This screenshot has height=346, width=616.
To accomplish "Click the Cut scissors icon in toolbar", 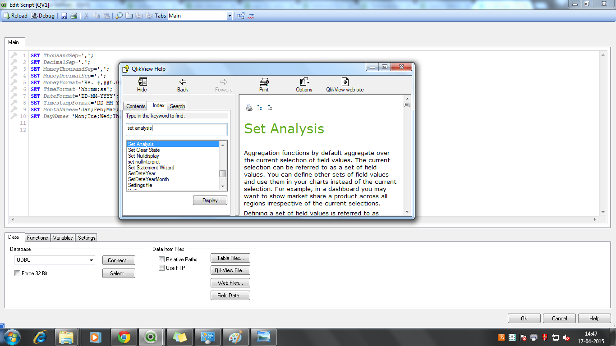I will [87, 16].
